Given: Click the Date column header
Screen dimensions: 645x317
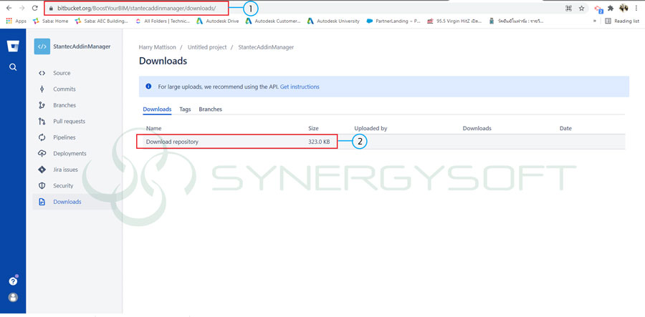Looking at the screenshot, I should (565, 129).
